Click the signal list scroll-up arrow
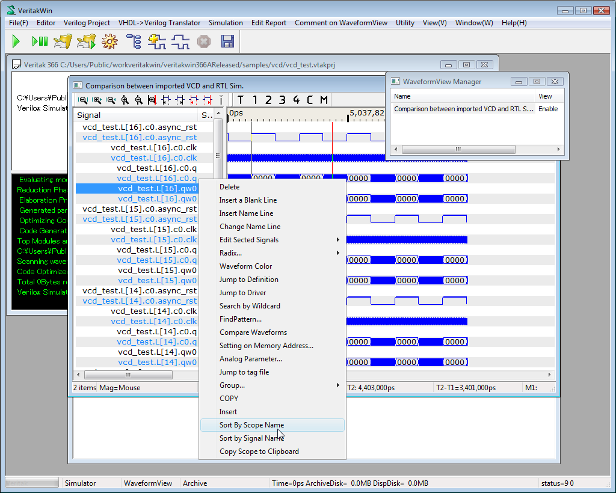Viewport: 616px width, 493px height. [218, 114]
